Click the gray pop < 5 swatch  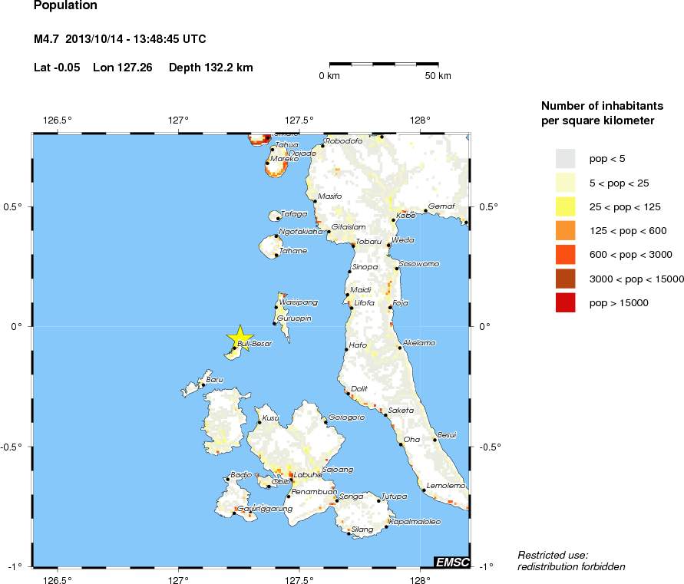click(x=565, y=159)
